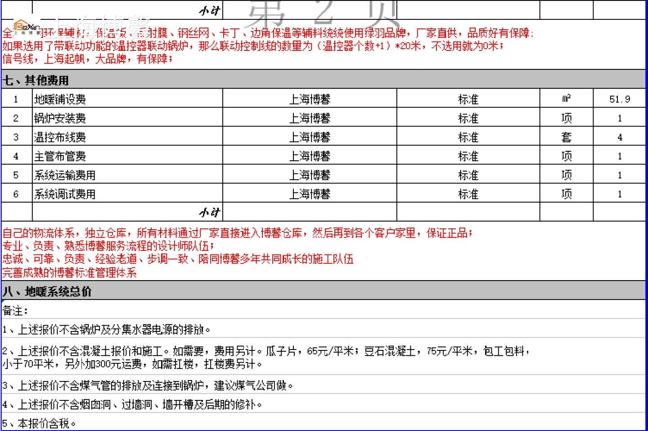
Task: Click the BoXin logo watermark
Action: pyautogui.click(x=26, y=27)
